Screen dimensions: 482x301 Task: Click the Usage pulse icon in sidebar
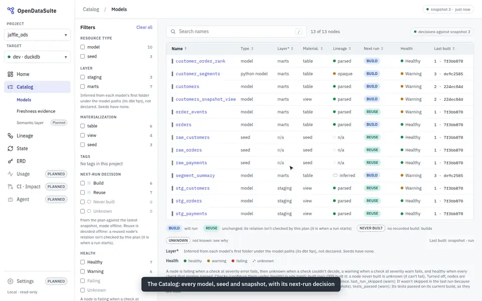click(11, 174)
